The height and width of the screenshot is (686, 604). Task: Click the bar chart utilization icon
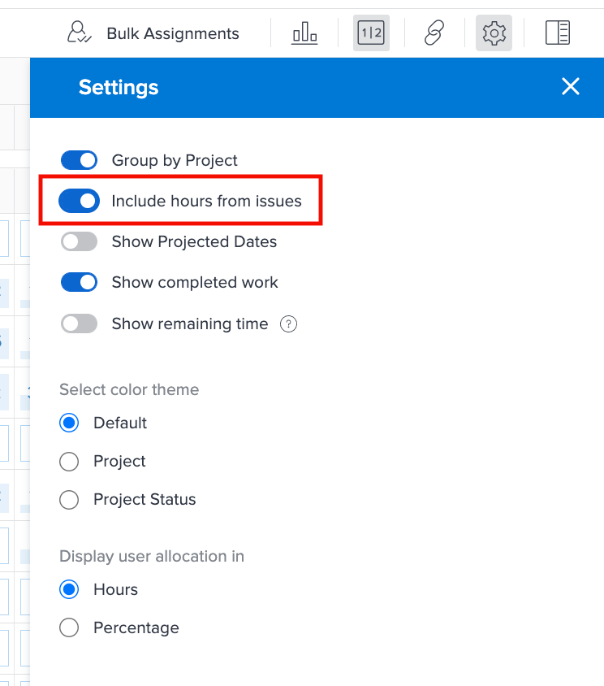pos(304,33)
